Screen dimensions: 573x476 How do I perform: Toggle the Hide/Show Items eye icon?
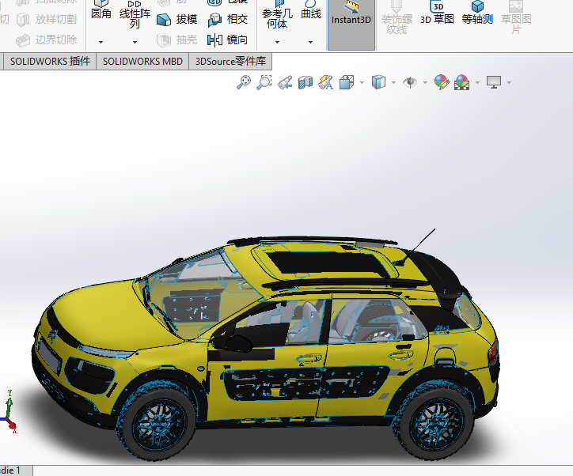coord(410,82)
